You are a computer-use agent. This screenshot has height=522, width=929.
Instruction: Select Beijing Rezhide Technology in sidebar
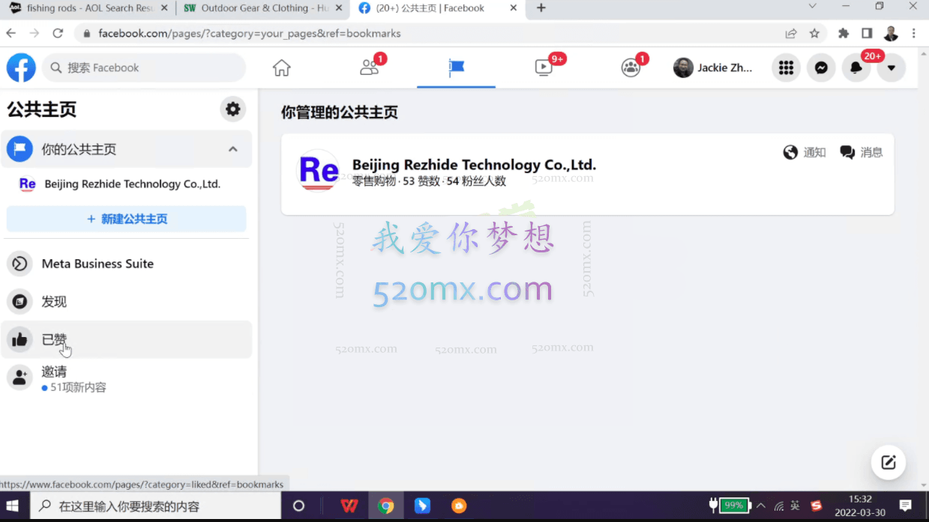pyautogui.click(x=126, y=184)
